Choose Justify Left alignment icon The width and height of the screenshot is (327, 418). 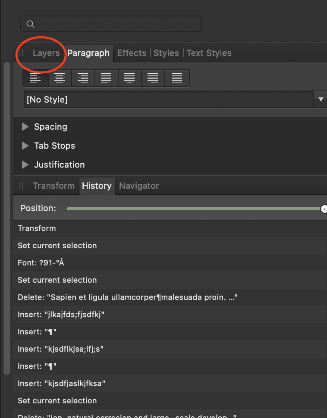point(106,78)
